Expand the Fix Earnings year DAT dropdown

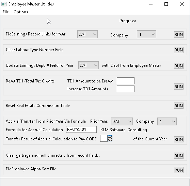click(88, 34)
